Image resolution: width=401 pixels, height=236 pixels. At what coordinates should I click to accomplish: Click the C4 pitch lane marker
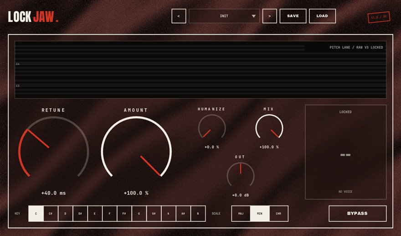pos(18,64)
